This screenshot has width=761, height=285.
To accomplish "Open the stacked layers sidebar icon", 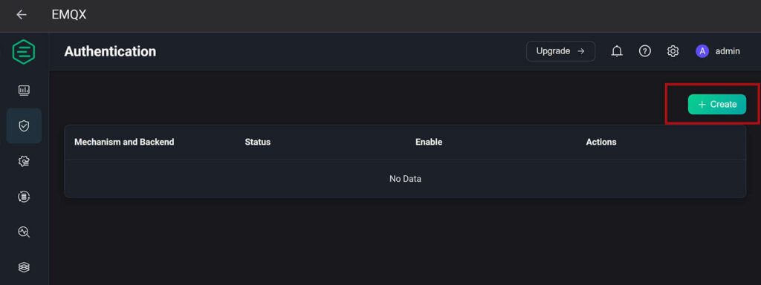I will [24, 267].
